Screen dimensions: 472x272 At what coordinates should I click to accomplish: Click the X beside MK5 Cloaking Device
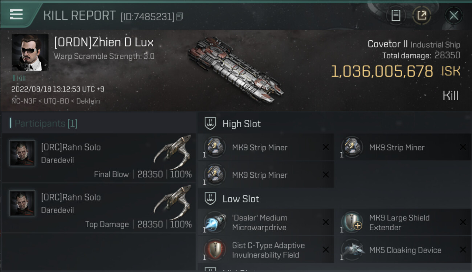pyautogui.click(x=463, y=250)
